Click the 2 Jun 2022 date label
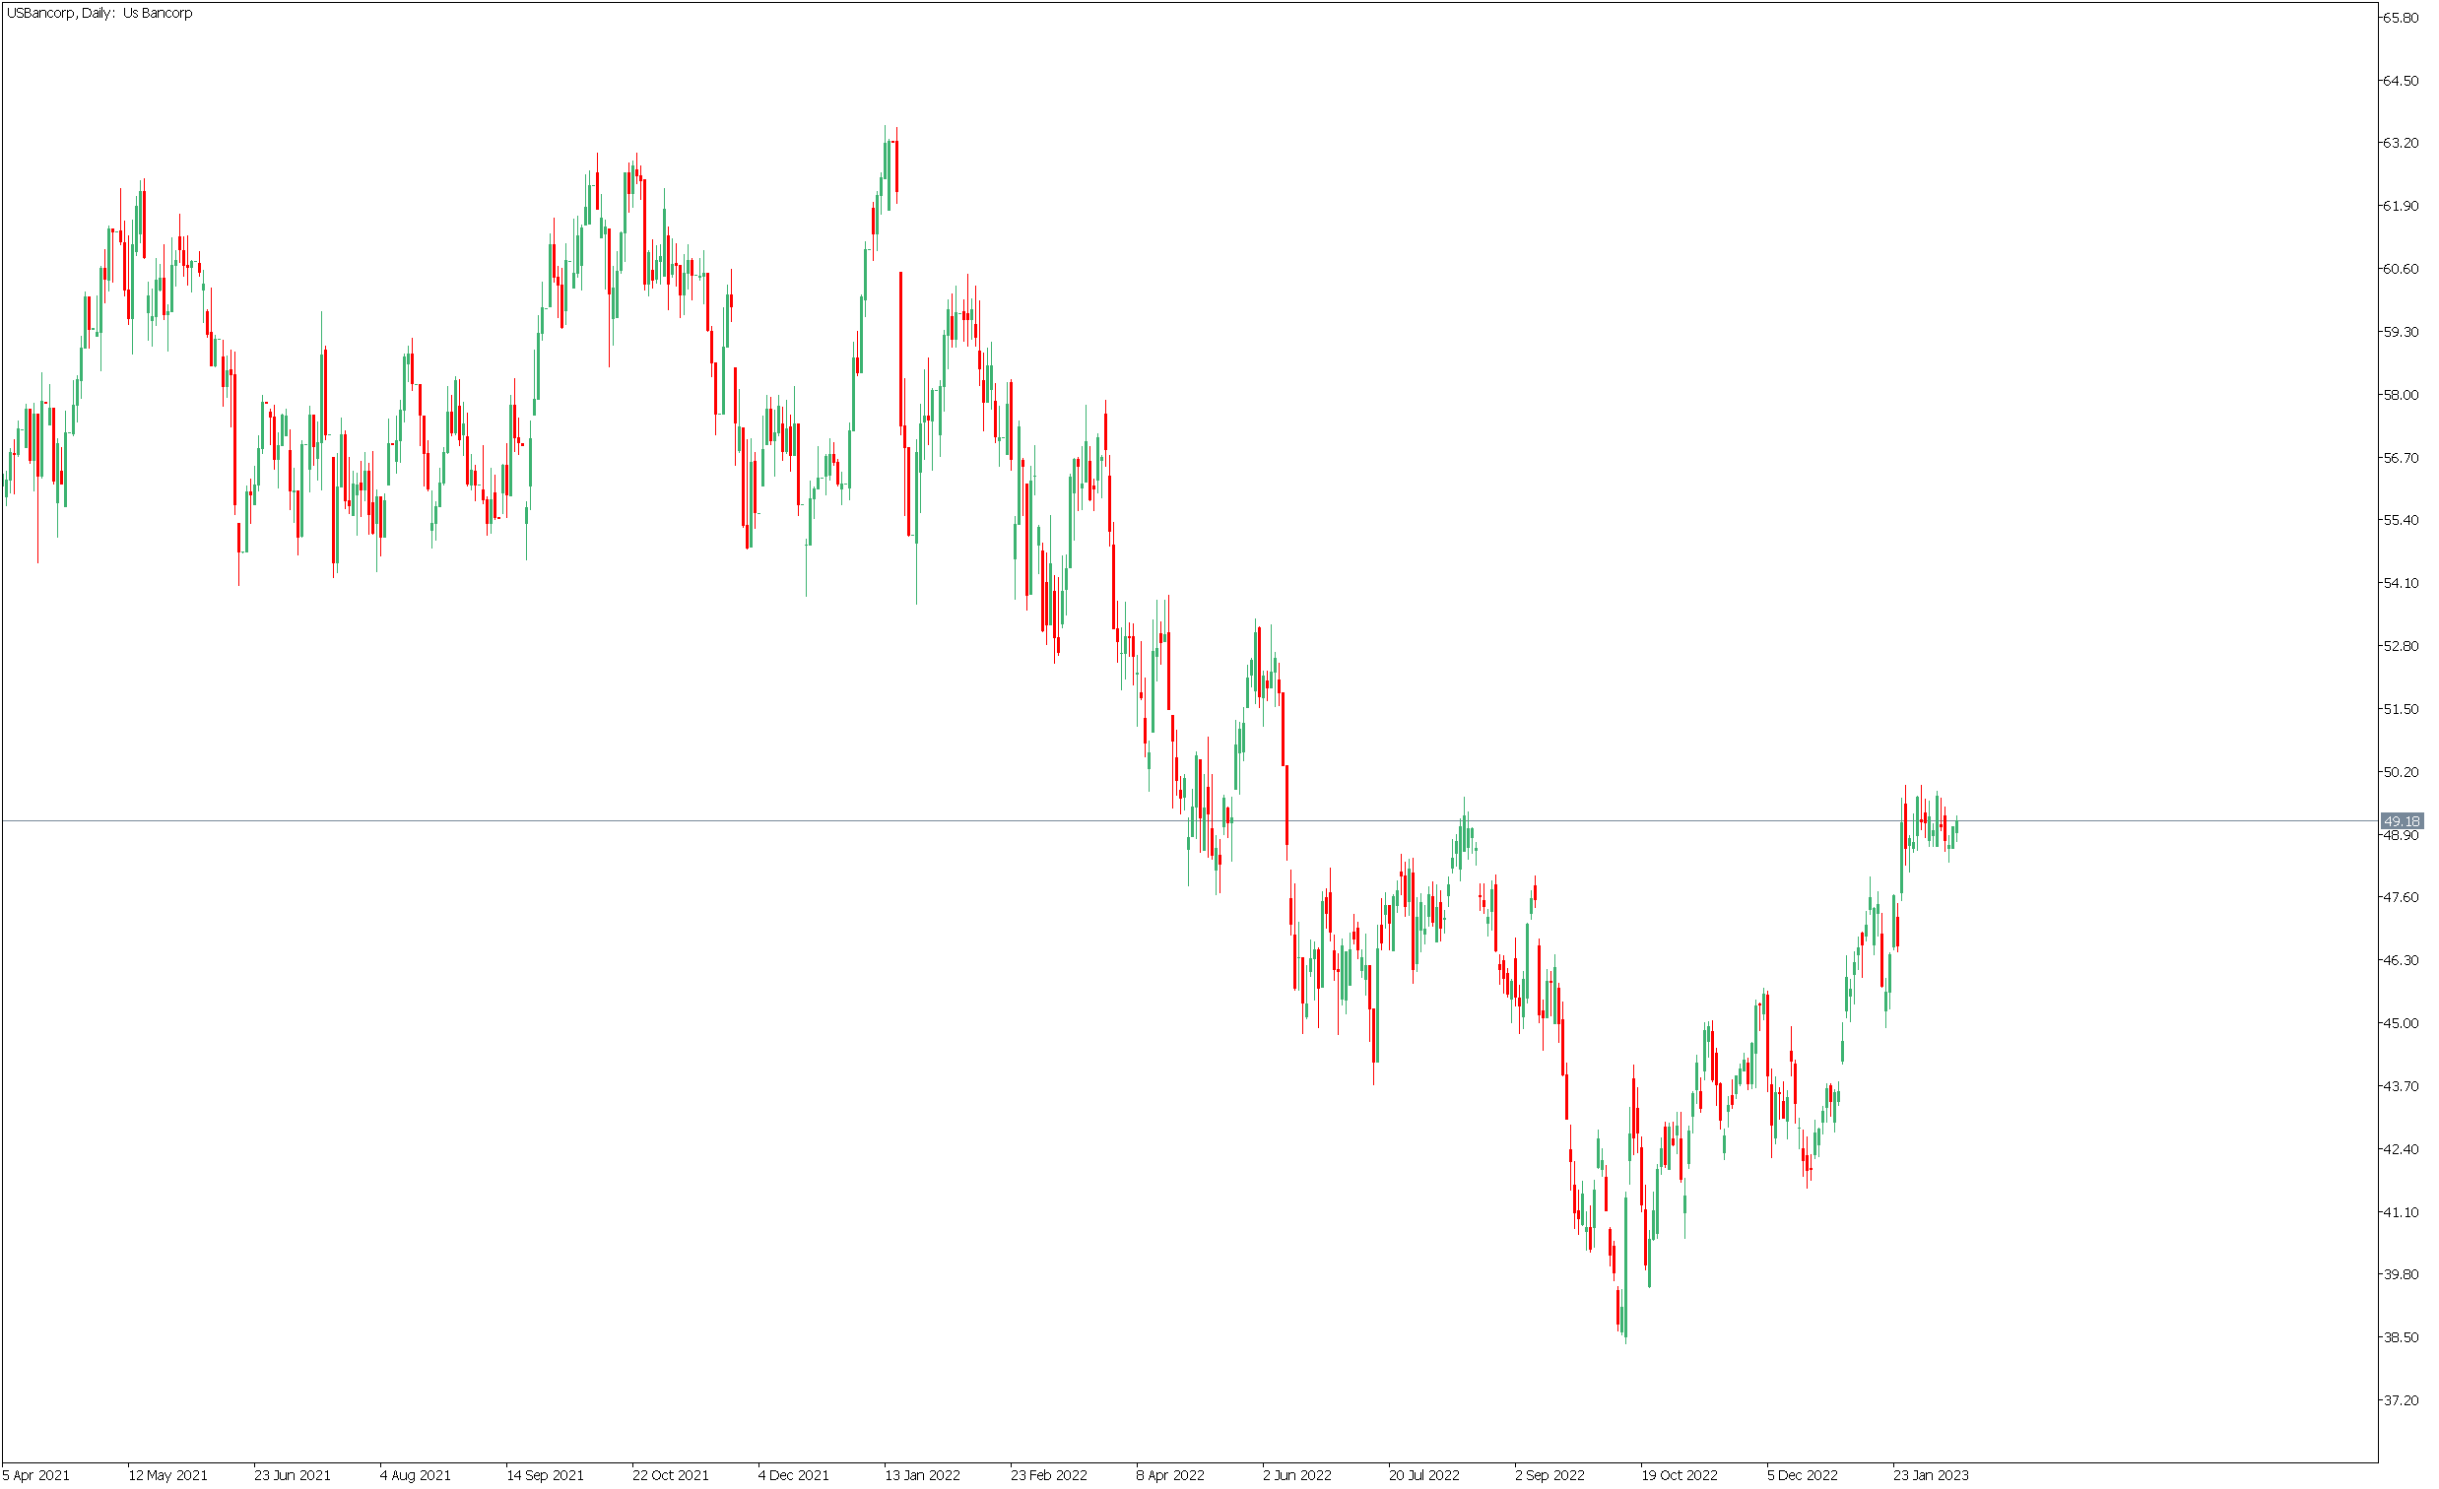 (x=1298, y=1477)
